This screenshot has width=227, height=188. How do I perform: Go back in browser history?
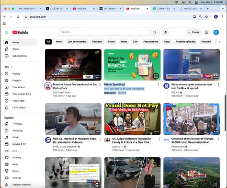[x=5, y=17]
